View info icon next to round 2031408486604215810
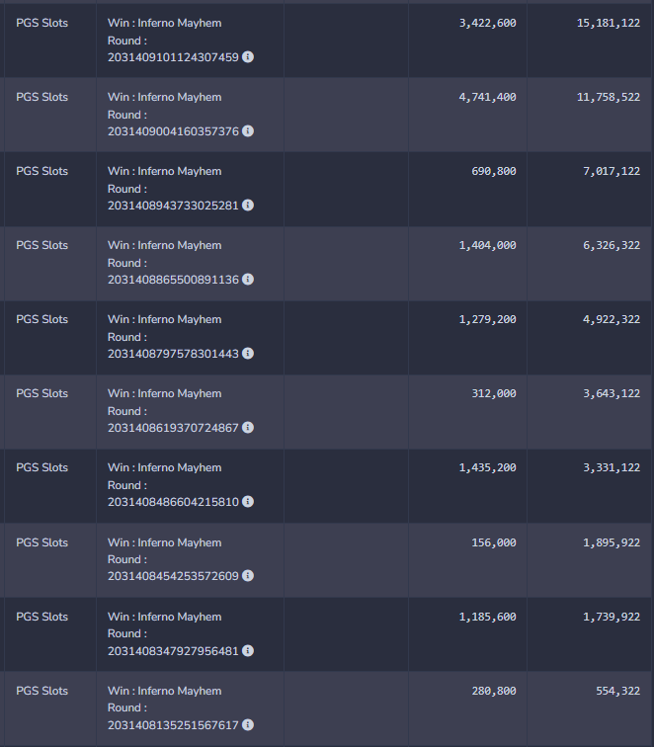 tap(248, 502)
